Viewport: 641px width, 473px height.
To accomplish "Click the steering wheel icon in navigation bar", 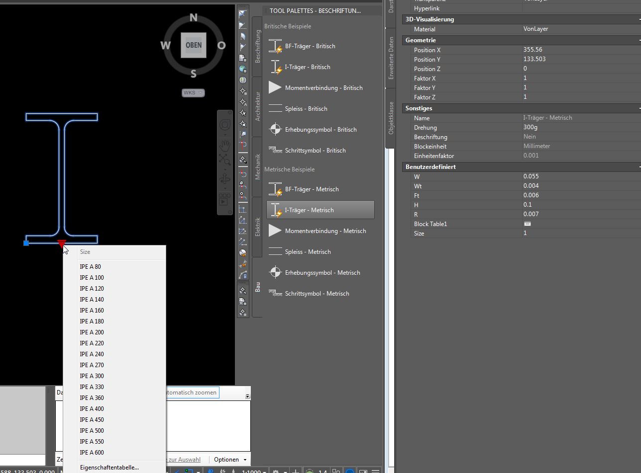I will point(225,124).
